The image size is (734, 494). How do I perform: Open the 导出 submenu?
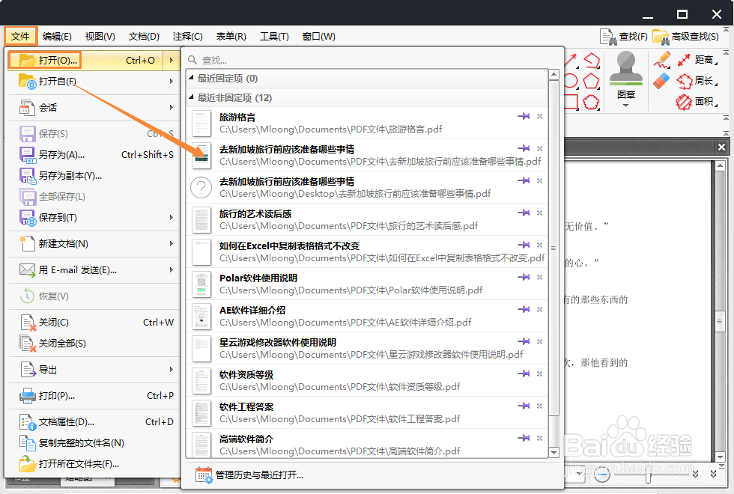pos(94,370)
